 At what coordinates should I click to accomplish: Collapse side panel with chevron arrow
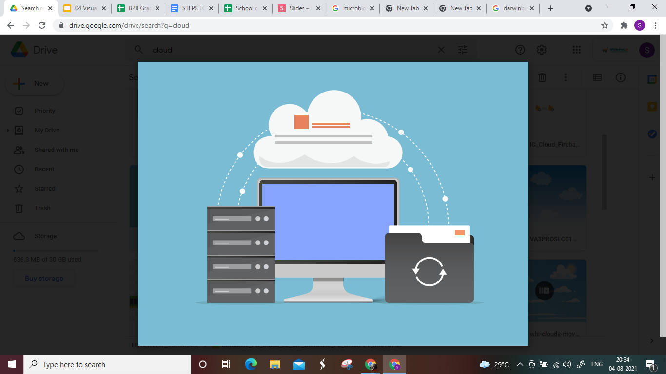point(652,340)
